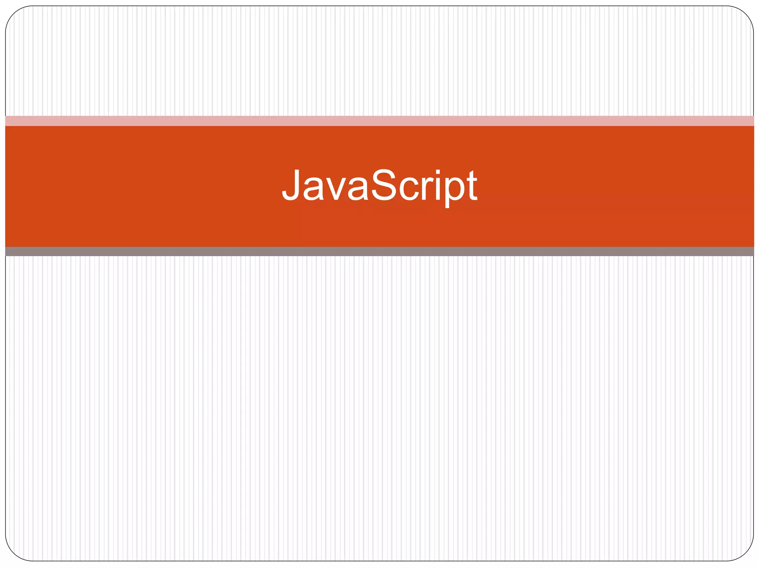The image size is (759, 569).
Task: Click the pink stripe above the orange banner
Action: coord(379,121)
